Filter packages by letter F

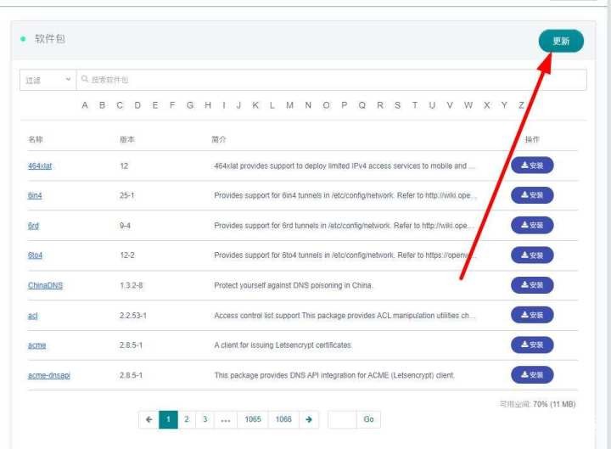click(172, 105)
